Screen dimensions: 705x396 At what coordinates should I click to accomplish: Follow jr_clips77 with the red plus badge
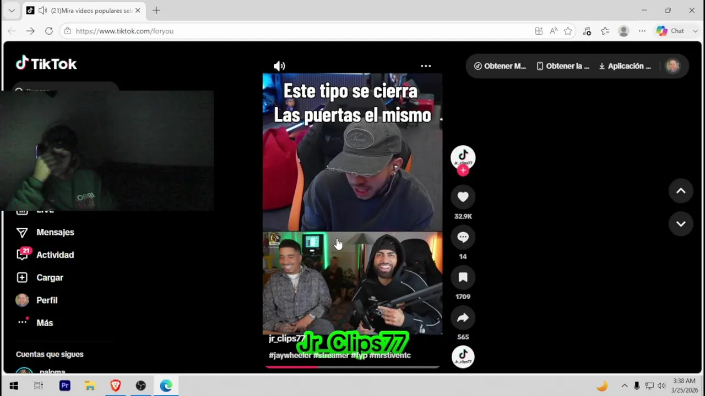(x=463, y=170)
